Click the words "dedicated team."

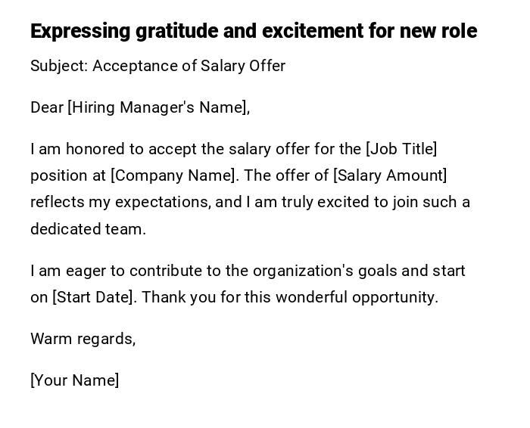pyautogui.click(x=88, y=229)
